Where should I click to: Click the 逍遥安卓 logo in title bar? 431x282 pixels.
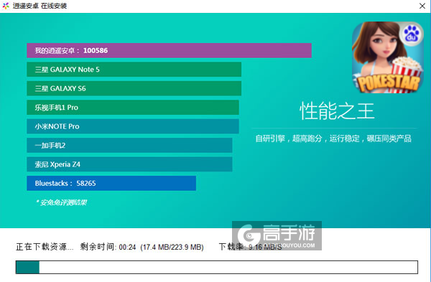click(x=6, y=6)
